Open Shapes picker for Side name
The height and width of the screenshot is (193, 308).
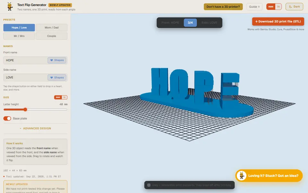[57, 78]
